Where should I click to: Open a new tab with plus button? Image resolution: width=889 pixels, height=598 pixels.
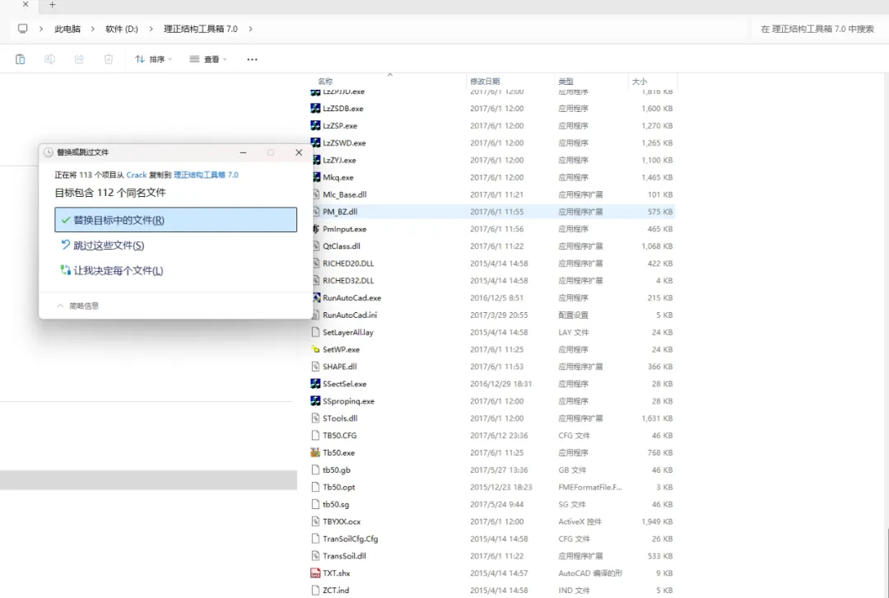[x=52, y=5]
